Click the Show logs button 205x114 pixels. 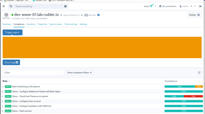click(x=11, y=62)
